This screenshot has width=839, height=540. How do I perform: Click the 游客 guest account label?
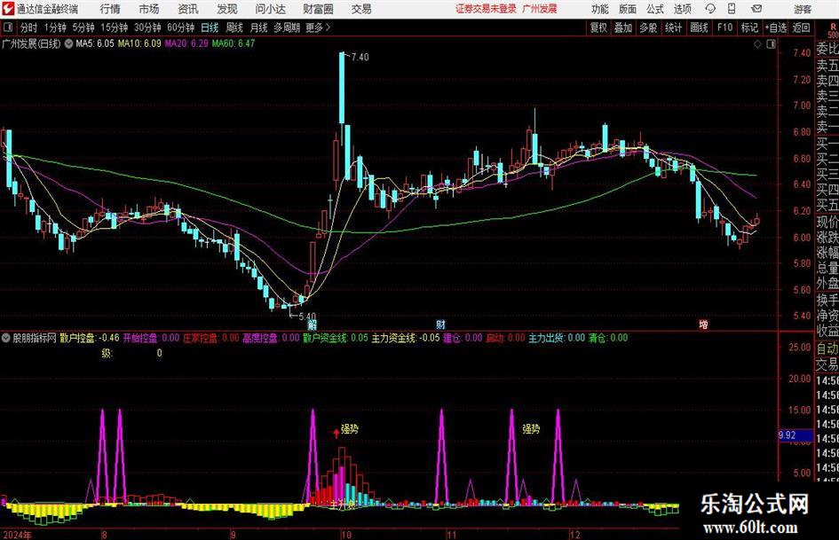pos(802,9)
